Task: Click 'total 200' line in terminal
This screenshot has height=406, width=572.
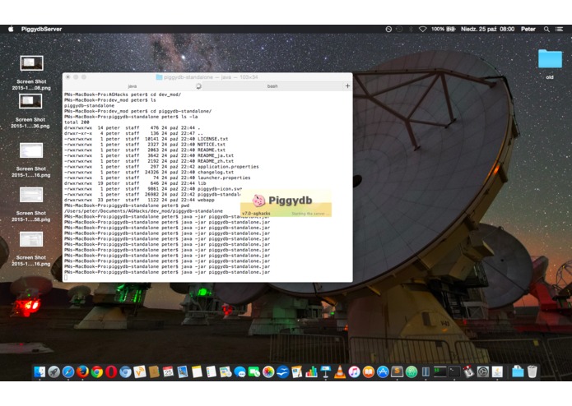Action: pos(77,122)
